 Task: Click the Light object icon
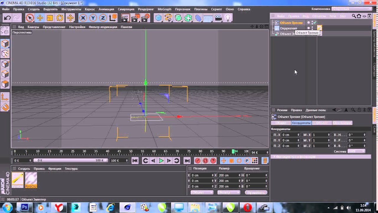(228, 18)
